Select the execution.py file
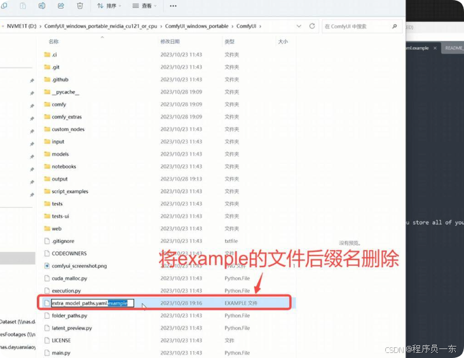Viewport: 464px width, 358px height. (x=62, y=291)
